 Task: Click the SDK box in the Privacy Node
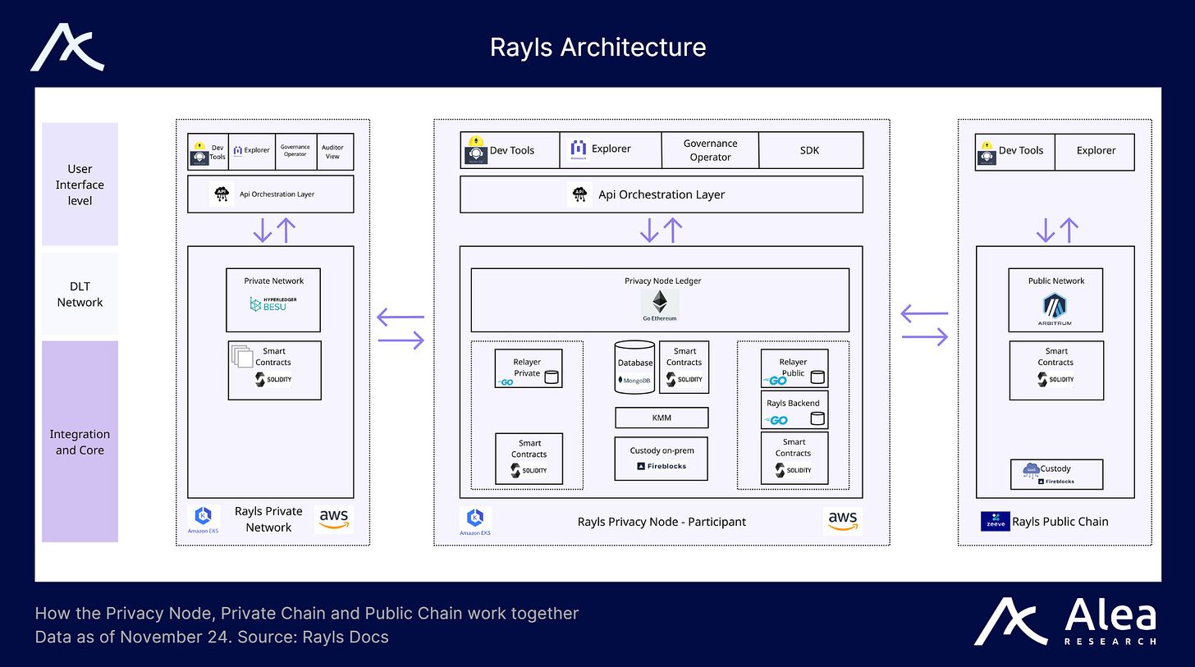811,150
